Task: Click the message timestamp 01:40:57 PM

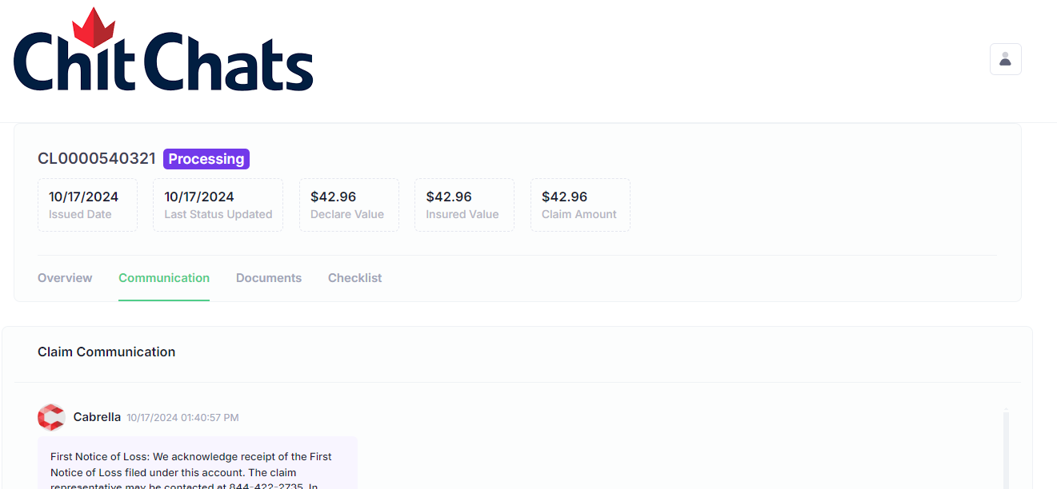Action: (210, 418)
